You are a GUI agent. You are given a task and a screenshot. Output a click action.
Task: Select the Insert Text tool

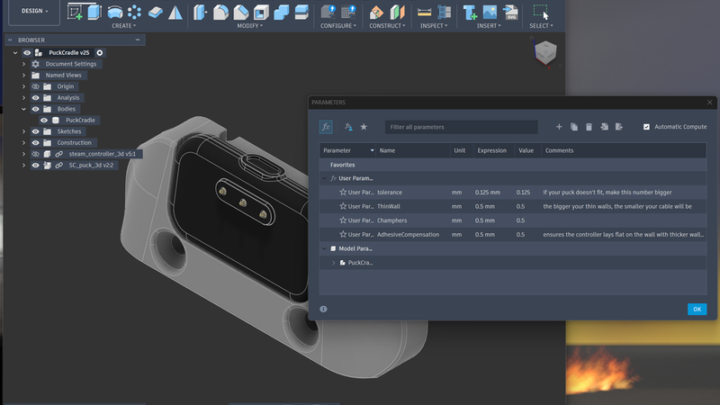tap(470, 13)
